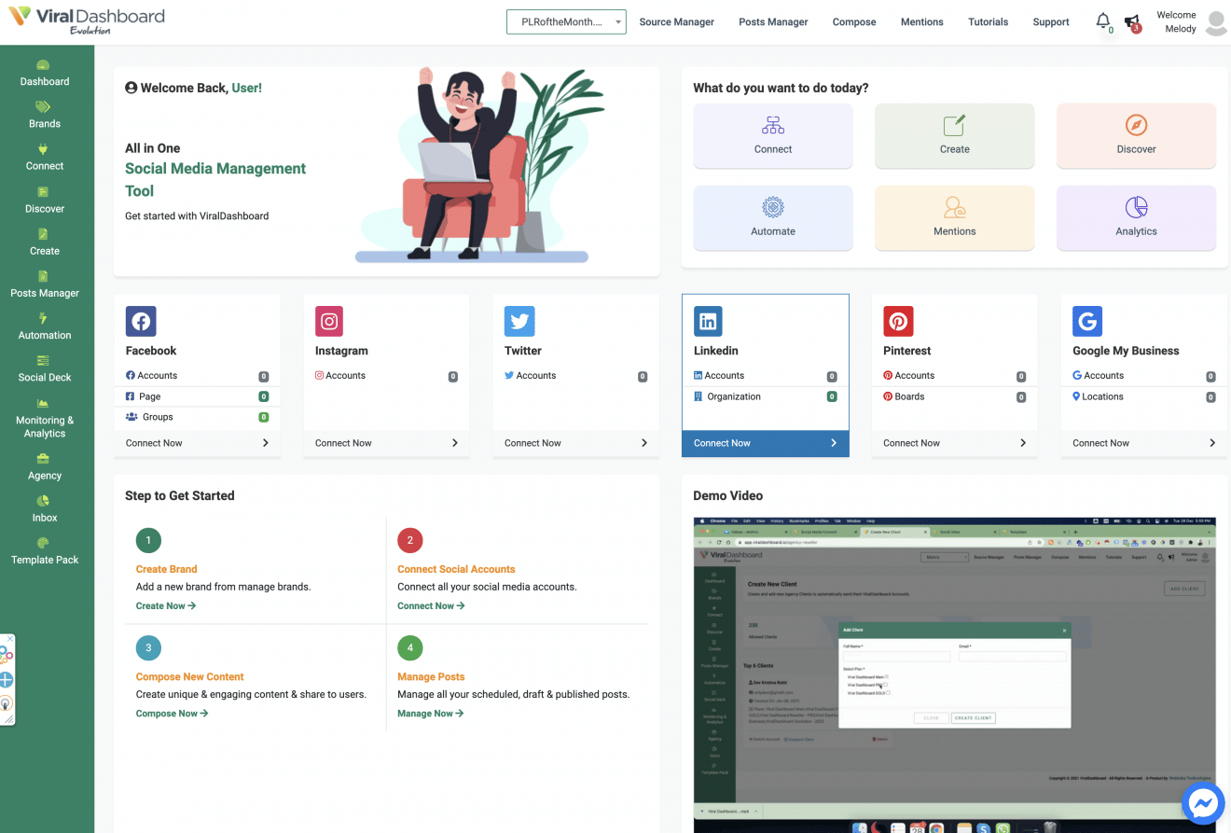Click Connect Now arrow under Pinterest
Viewport: 1231px width, 833px height.
(x=1023, y=443)
